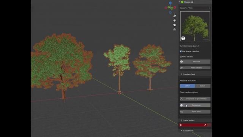Click the zoom magnifier viewport icon

175,16
